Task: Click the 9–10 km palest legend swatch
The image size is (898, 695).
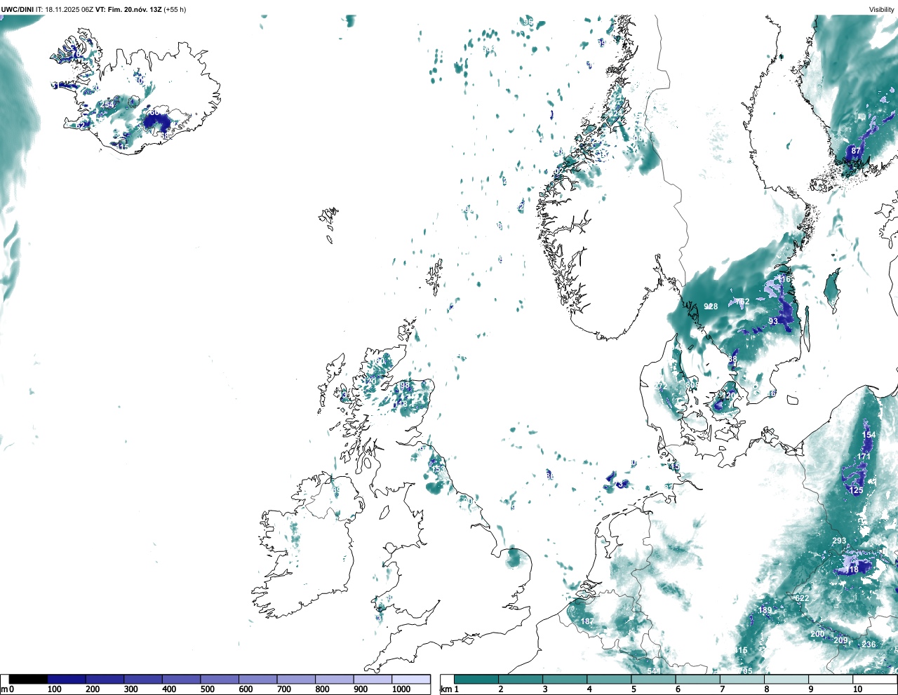Action: tap(830, 679)
